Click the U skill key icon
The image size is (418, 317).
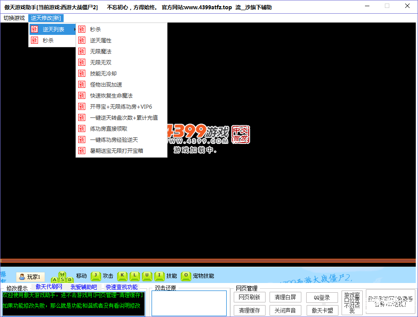pyautogui.click(x=147, y=276)
